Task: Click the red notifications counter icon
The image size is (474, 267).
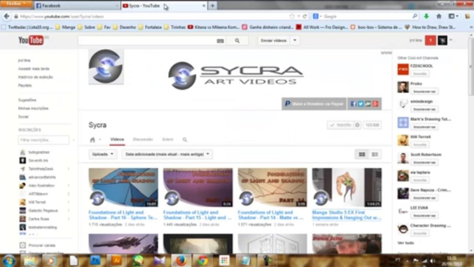Action: pos(430,40)
